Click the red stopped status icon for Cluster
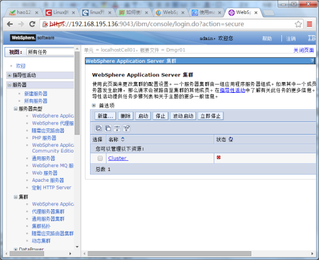 pyautogui.click(x=218, y=158)
